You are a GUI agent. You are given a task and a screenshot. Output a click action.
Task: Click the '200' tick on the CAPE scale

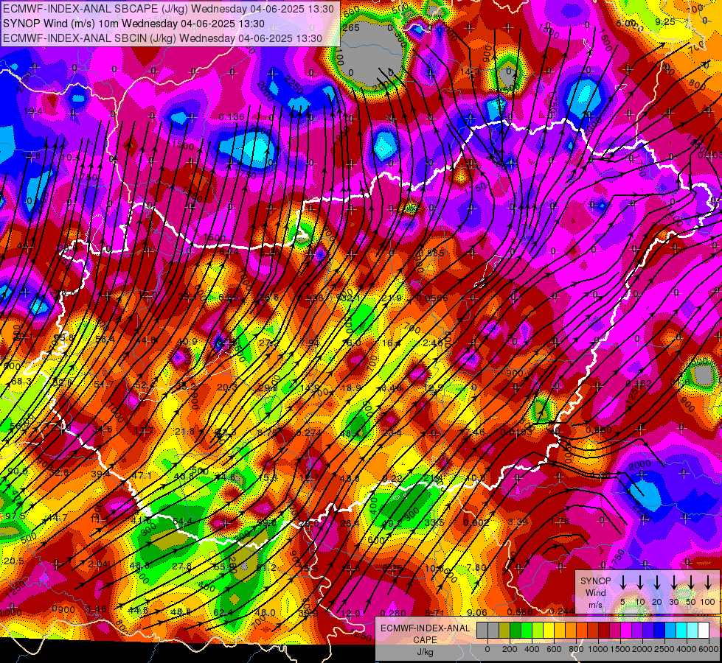510,649
